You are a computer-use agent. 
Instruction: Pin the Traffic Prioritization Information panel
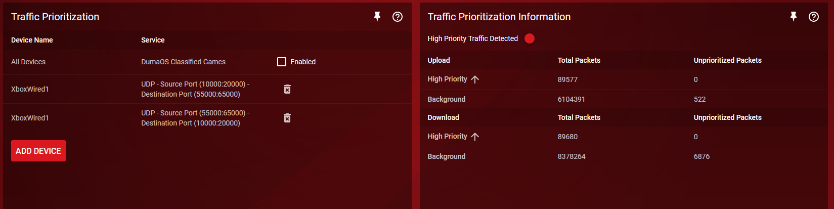pos(794,17)
